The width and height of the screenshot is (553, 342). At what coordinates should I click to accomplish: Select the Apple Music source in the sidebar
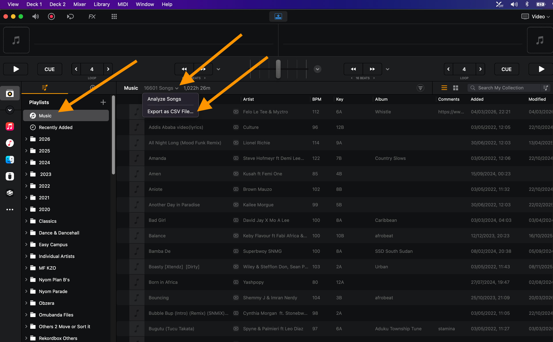point(10,126)
